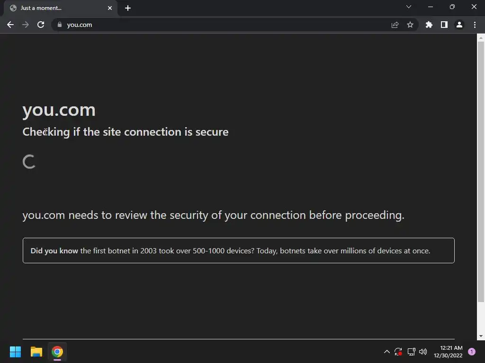Launch File Explorer from the taskbar
This screenshot has height=363, width=485.
coord(36,352)
